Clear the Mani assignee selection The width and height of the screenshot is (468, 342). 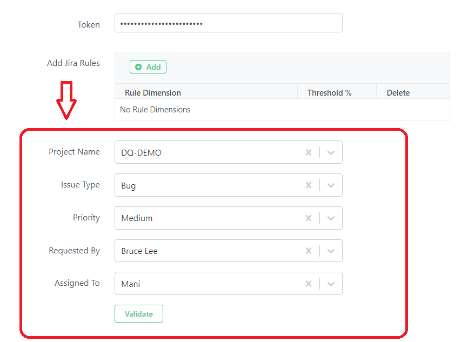tap(309, 284)
